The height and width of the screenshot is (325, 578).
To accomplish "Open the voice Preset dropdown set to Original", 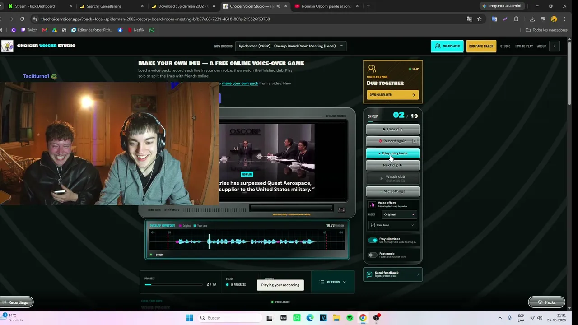I will (399, 214).
